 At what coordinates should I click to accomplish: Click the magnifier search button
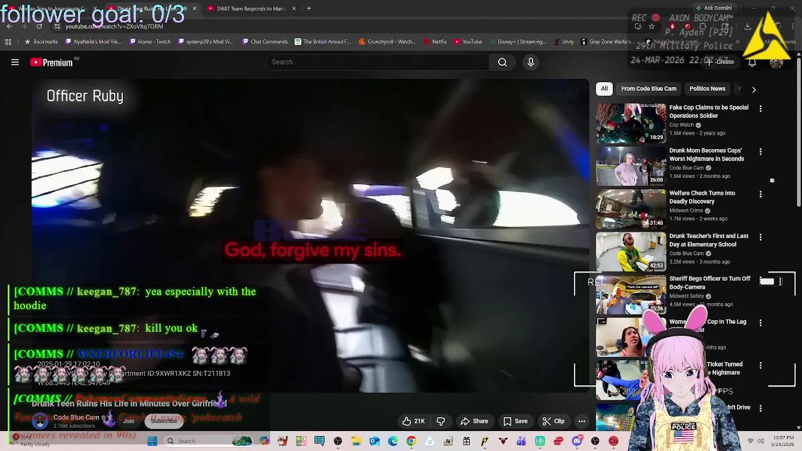coord(503,62)
